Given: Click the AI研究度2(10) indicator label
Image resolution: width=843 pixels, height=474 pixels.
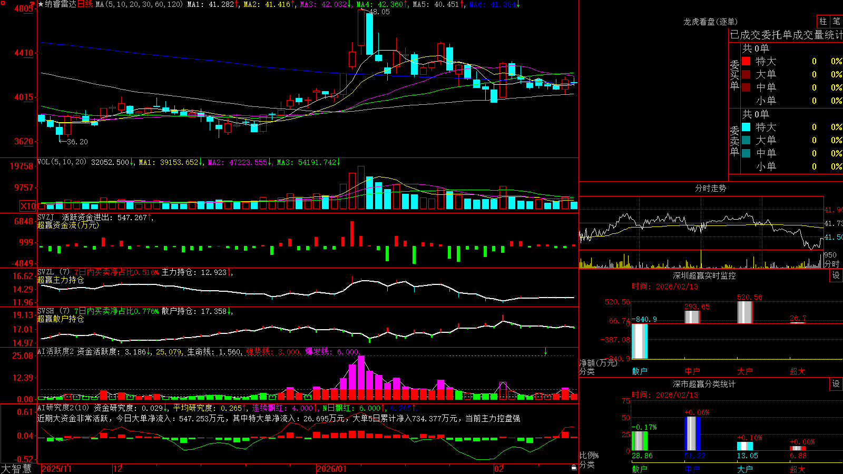Looking at the screenshot, I should pos(63,408).
